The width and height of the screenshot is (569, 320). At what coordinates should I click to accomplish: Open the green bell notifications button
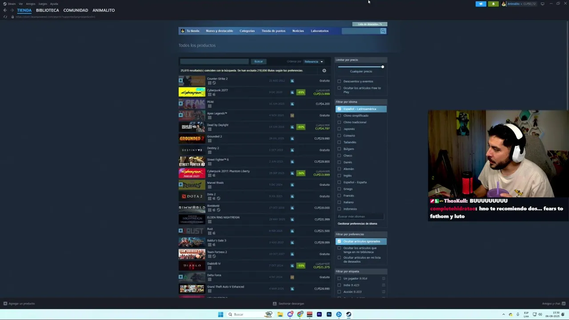pos(493,4)
